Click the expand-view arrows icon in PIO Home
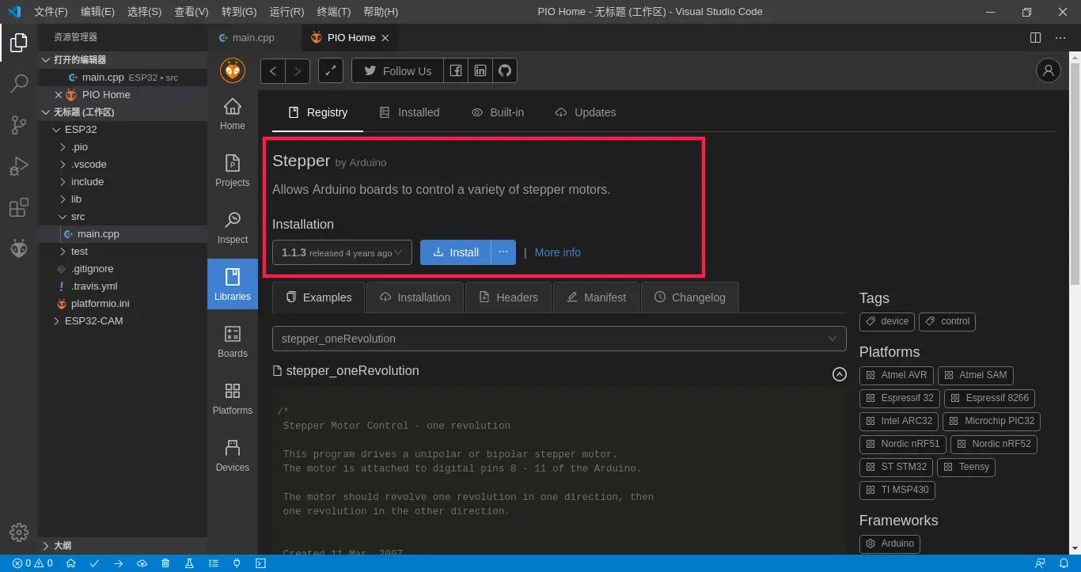The image size is (1081, 572). pyautogui.click(x=331, y=71)
